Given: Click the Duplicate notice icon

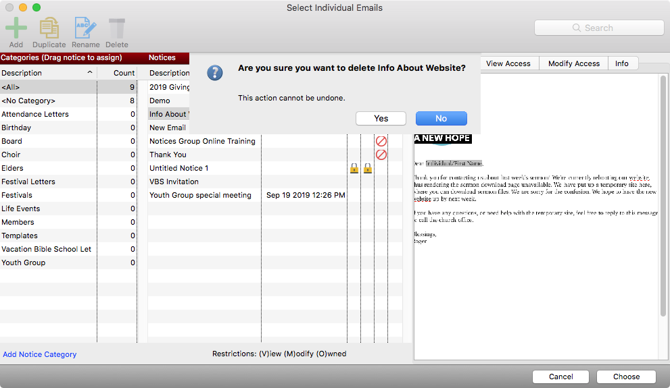Looking at the screenshot, I should [49, 29].
